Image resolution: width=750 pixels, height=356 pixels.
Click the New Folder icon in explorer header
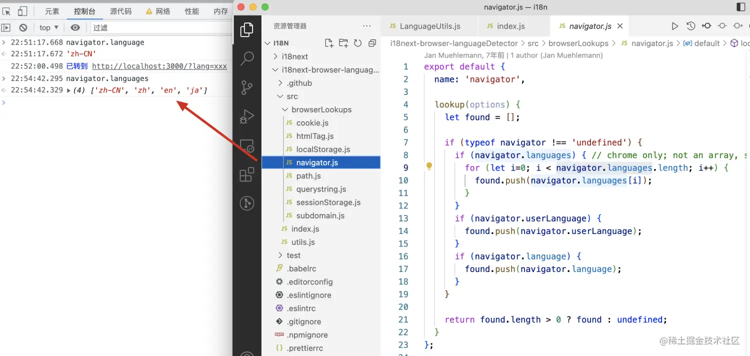[x=343, y=43]
